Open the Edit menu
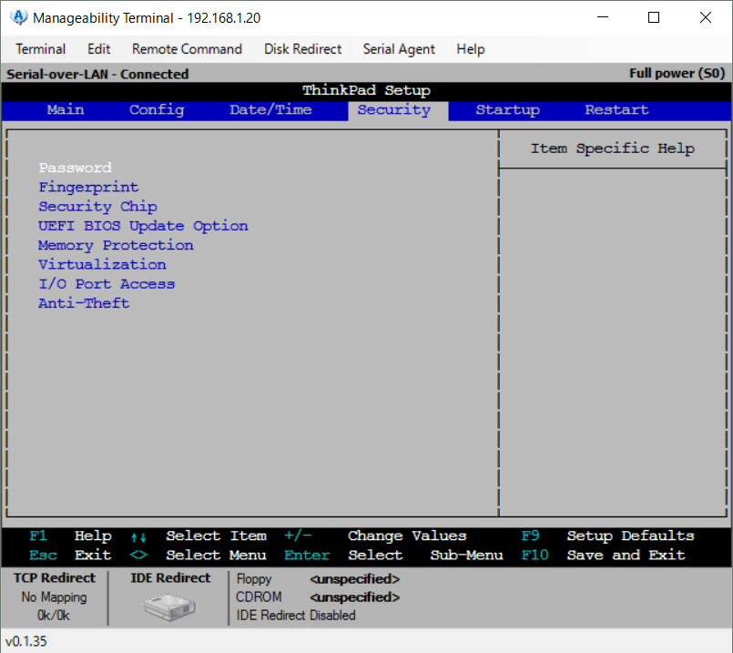733x653 pixels. point(99,49)
